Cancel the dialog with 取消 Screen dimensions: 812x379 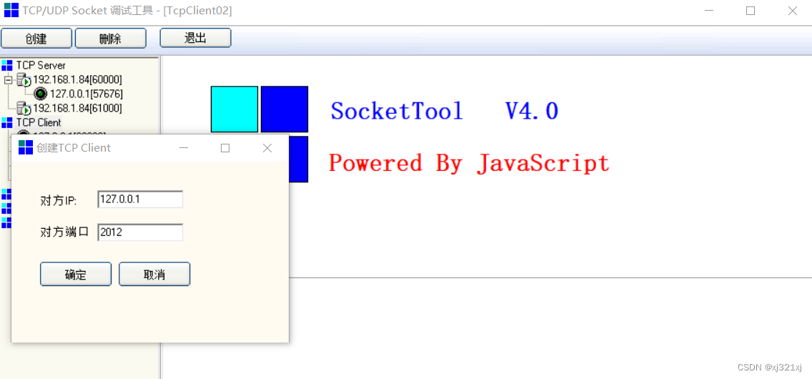click(x=154, y=275)
